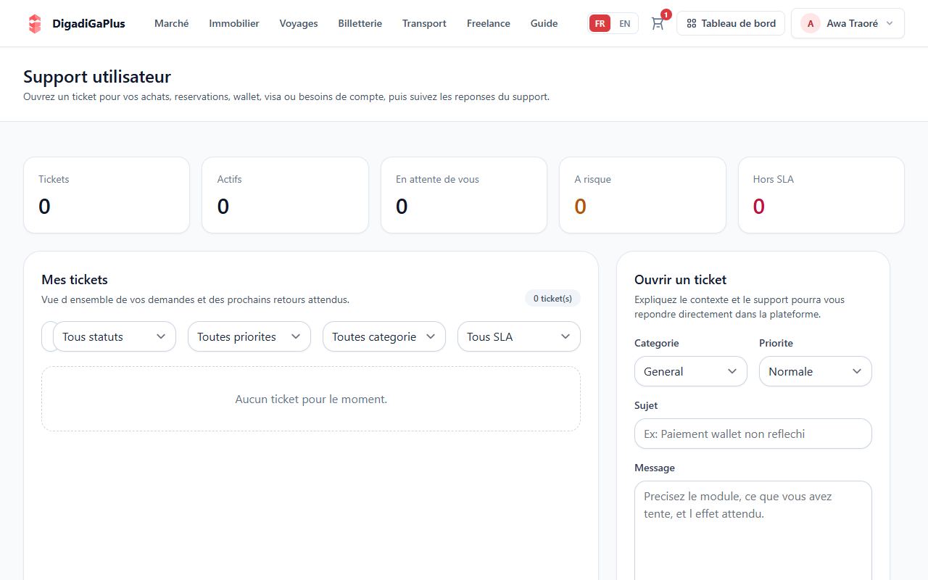Viewport: 928px width, 580px height.
Task: Click into the Message text area
Action: click(x=753, y=531)
